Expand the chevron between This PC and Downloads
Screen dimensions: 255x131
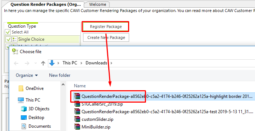tap(81, 63)
